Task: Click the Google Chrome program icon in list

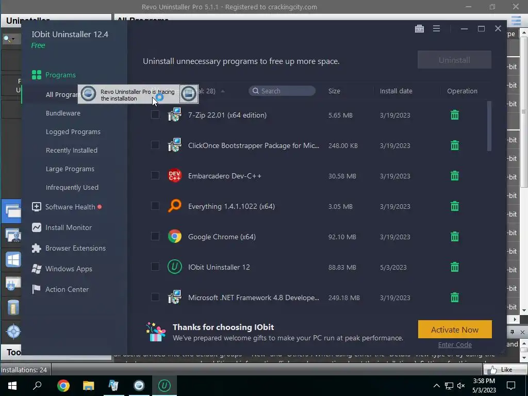Action: pos(174,236)
